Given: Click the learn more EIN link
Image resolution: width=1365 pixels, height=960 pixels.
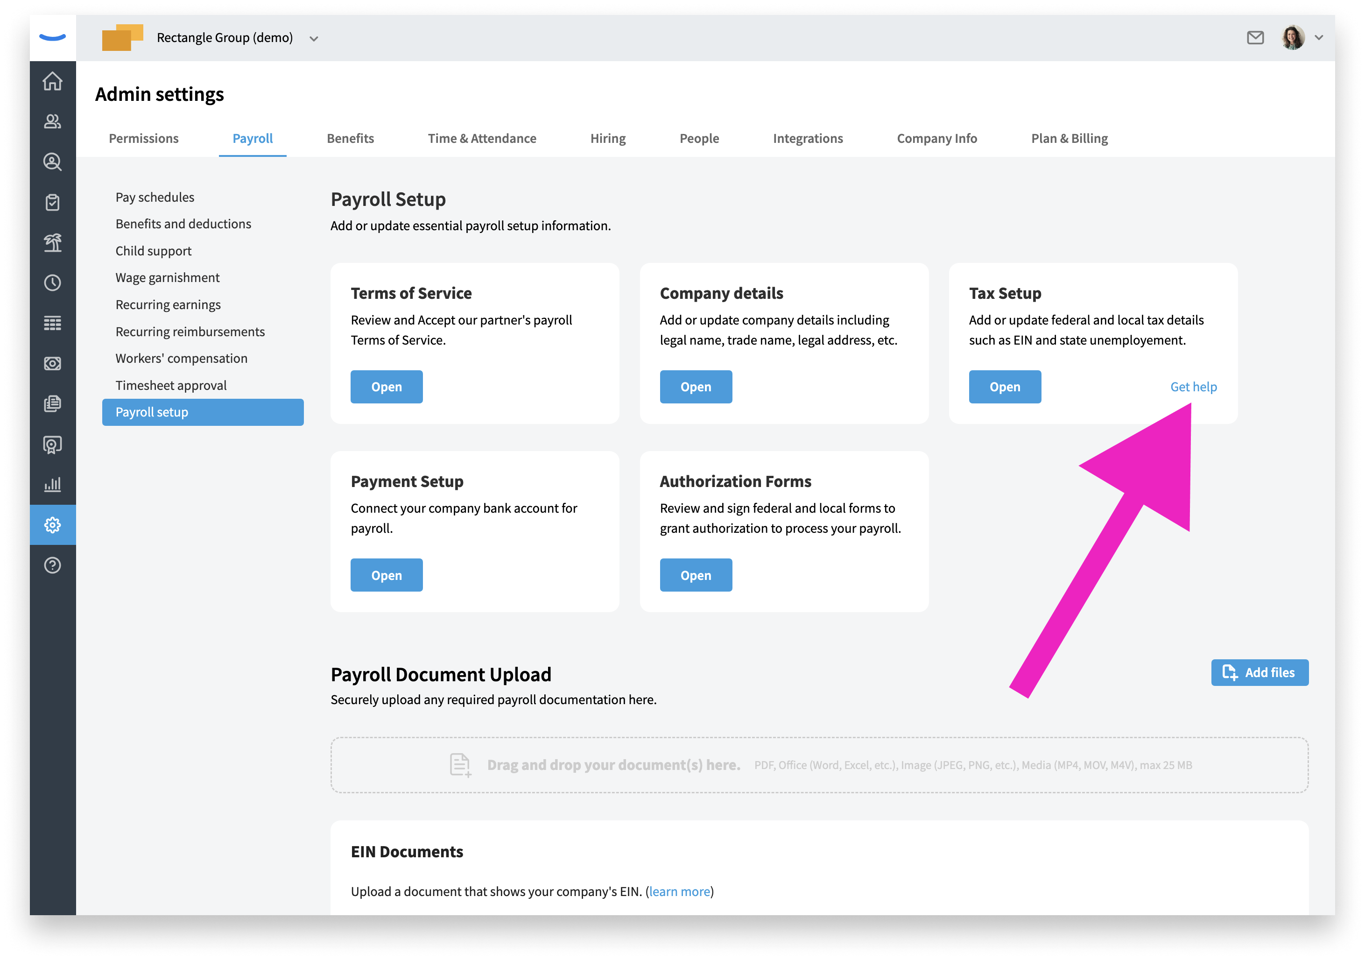Looking at the screenshot, I should [x=679, y=892].
